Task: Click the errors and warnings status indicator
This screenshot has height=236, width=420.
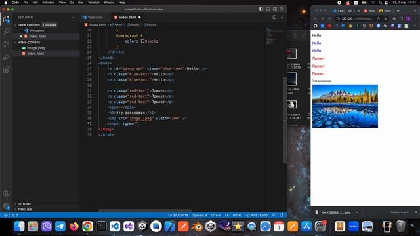Action: 10,215
